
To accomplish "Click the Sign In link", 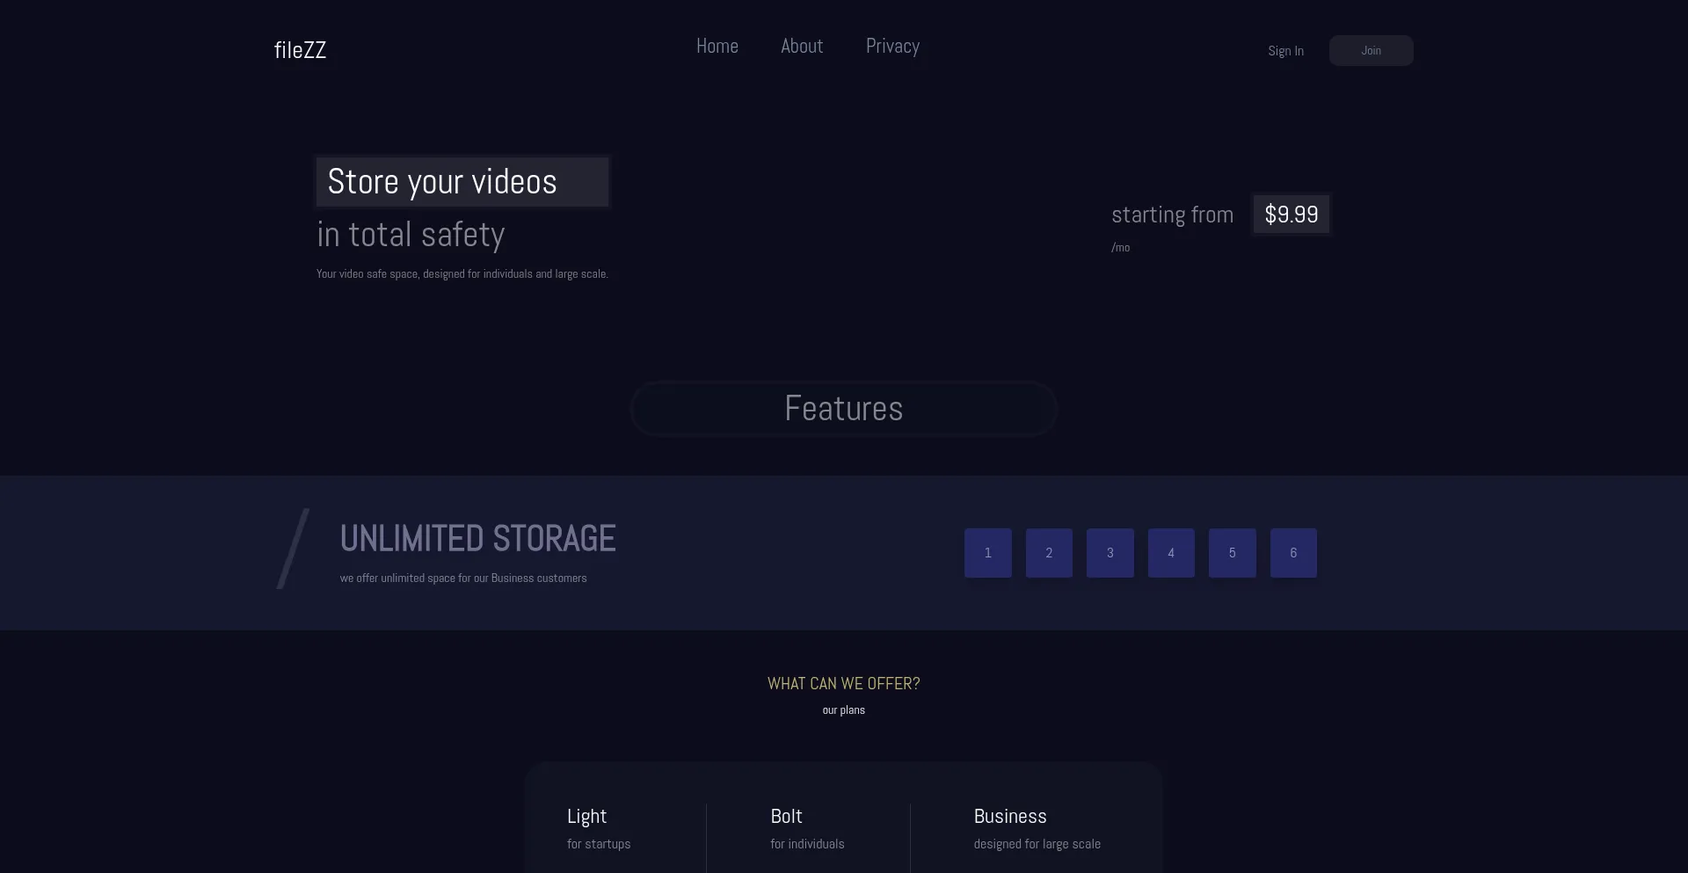I will pos(1285,51).
